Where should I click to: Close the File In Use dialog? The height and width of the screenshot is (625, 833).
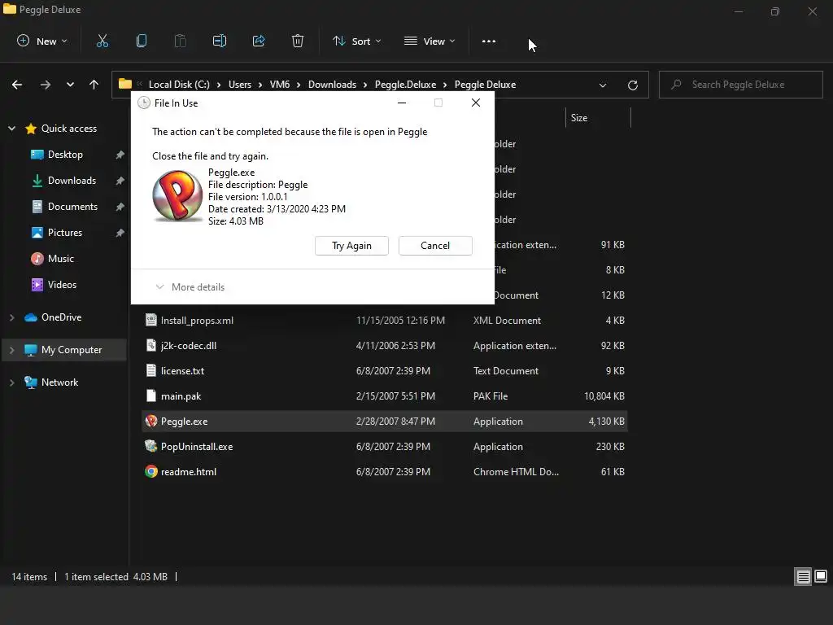[476, 103]
